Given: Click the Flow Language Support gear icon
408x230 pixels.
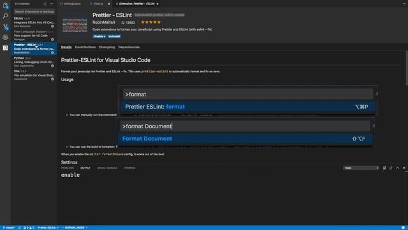Looking at the screenshot, I should pyautogui.click(x=52, y=40).
